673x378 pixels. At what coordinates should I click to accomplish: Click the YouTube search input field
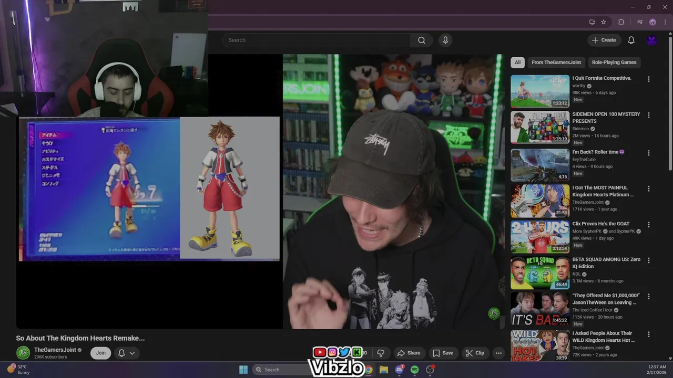point(317,40)
